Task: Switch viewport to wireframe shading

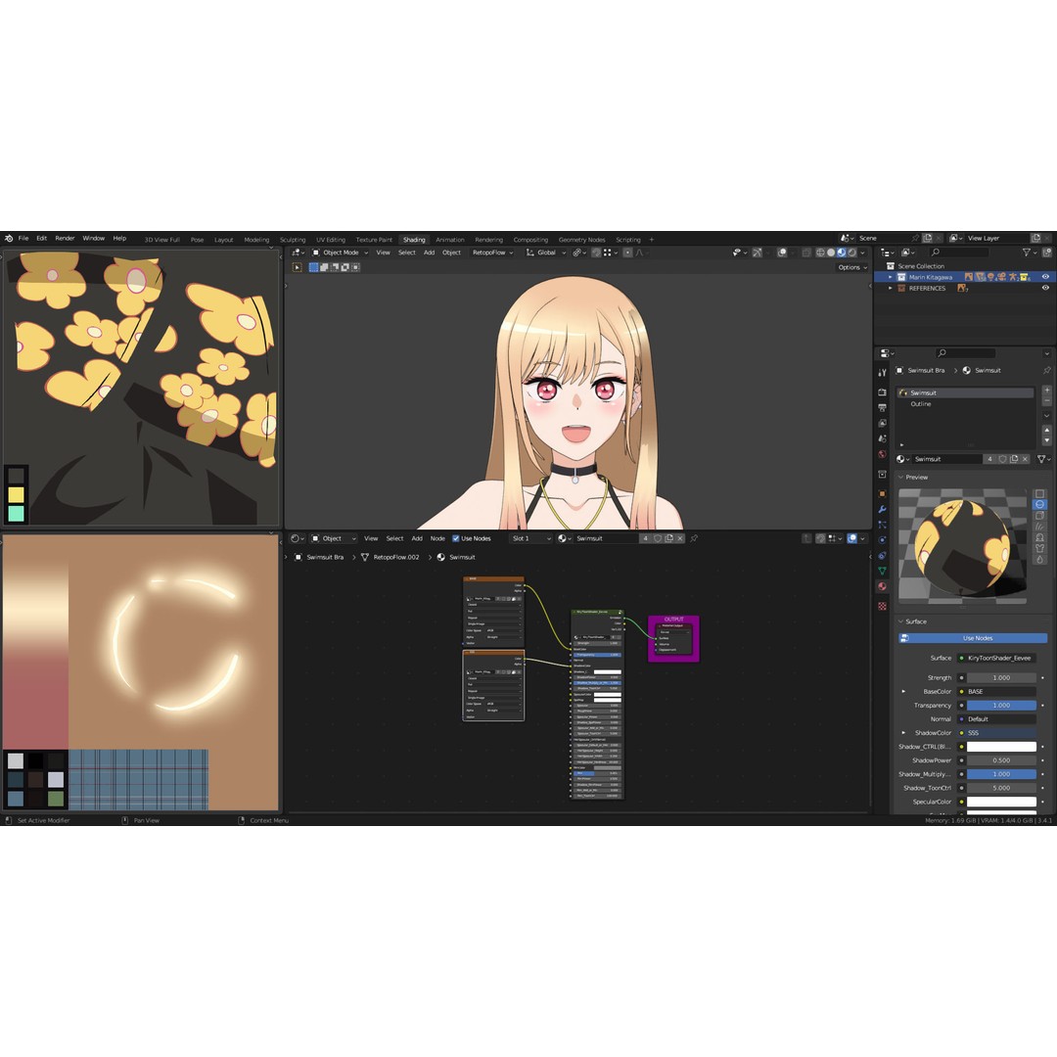Action: pos(820,253)
